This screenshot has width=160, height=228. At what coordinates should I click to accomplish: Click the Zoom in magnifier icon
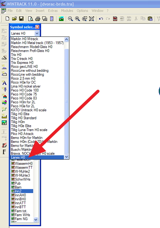pos(78,19)
